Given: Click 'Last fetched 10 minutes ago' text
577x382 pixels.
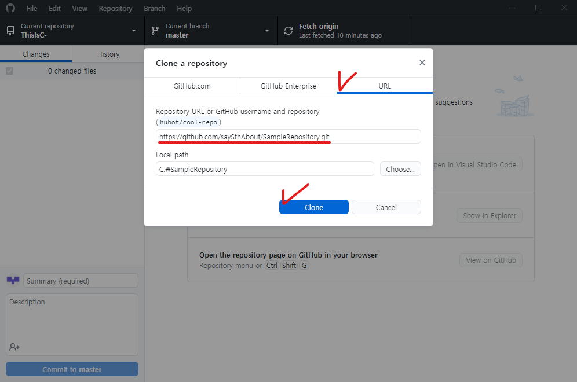Looking at the screenshot, I should coord(340,35).
